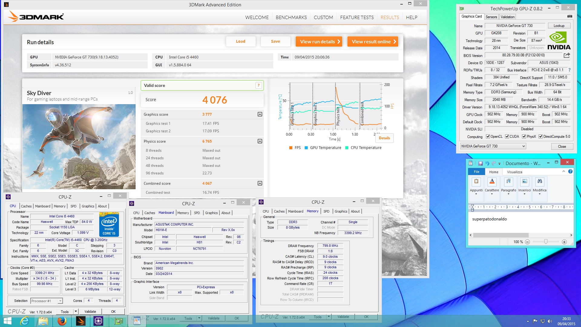
Task: Toggle the DirectCompute 5.0 checkbox
Action: coord(540,137)
